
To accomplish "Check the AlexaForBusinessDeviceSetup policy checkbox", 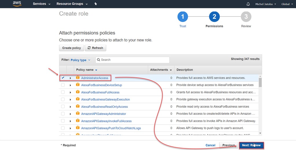I will (63, 85).
